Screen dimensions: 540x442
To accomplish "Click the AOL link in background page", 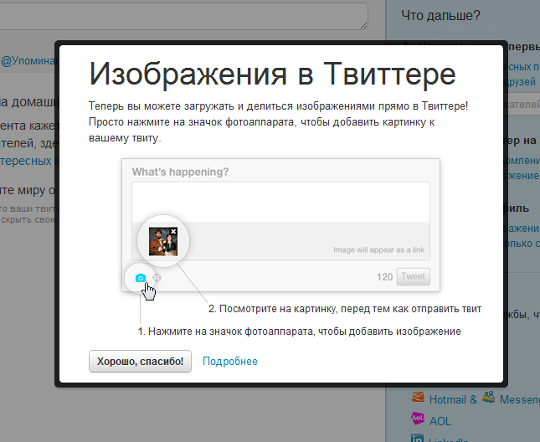I will pyautogui.click(x=440, y=421).
